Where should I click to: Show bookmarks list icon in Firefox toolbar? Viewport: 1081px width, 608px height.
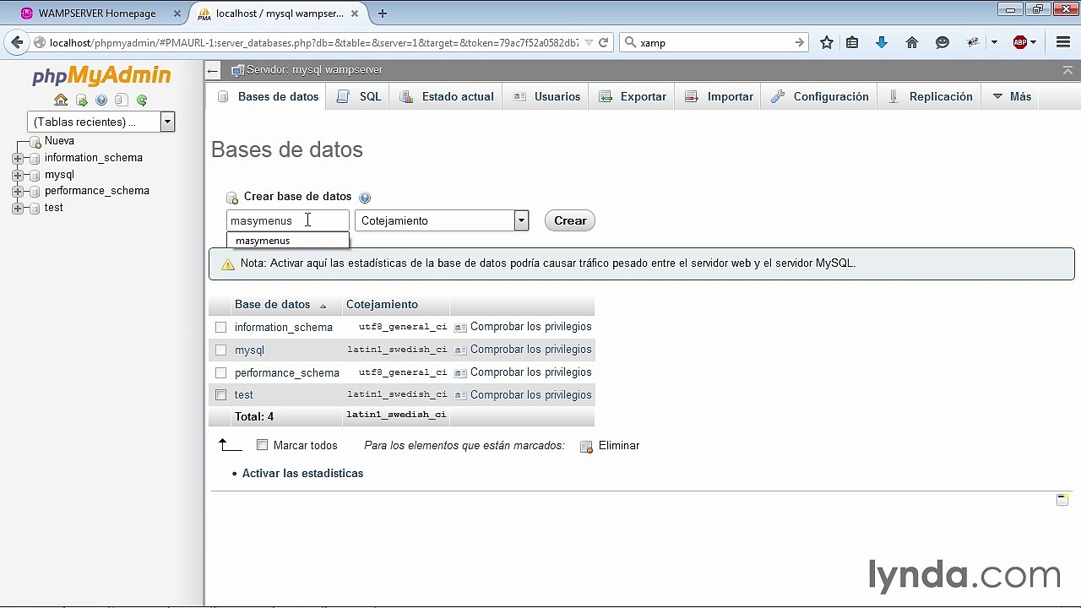pyautogui.click(x=852, y=42)
